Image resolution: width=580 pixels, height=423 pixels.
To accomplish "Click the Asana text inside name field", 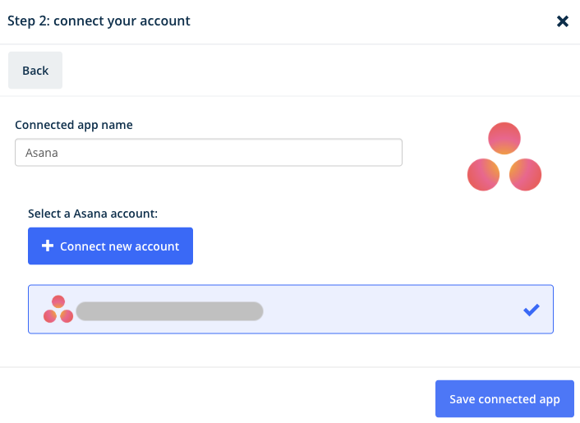I will [x=41, y=153].
